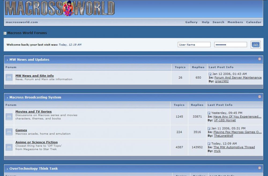Click the 33871 replies count
268x176 pixels.
(197, 117)
